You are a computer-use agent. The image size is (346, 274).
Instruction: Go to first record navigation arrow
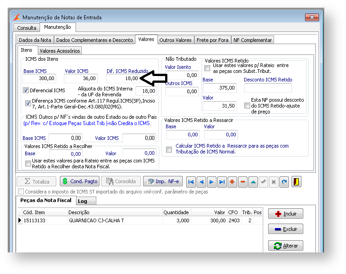tap(191, 182)
